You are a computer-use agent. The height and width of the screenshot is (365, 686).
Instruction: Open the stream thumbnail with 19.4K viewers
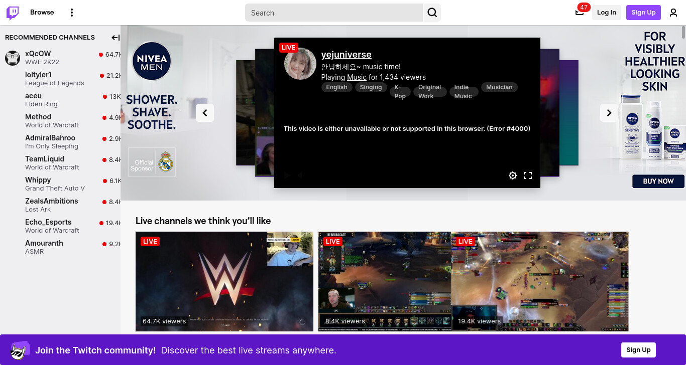(x=540, y=281)
